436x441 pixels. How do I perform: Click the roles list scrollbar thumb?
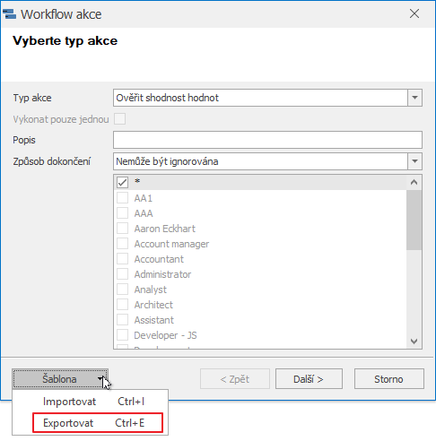click(414, 220)
